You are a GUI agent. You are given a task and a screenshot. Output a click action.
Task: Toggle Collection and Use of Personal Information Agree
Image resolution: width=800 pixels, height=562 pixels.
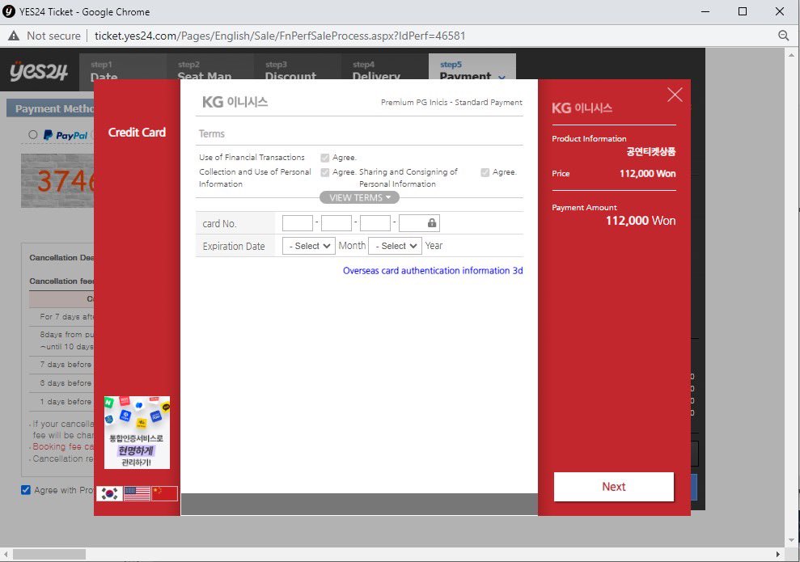[324, 172]
